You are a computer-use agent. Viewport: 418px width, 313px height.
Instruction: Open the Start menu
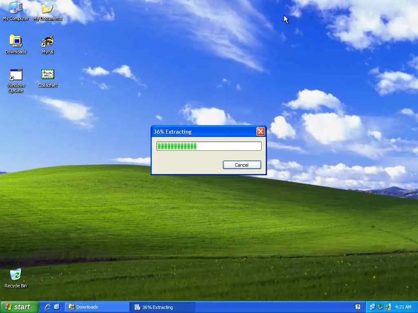[x=20, y=307]
